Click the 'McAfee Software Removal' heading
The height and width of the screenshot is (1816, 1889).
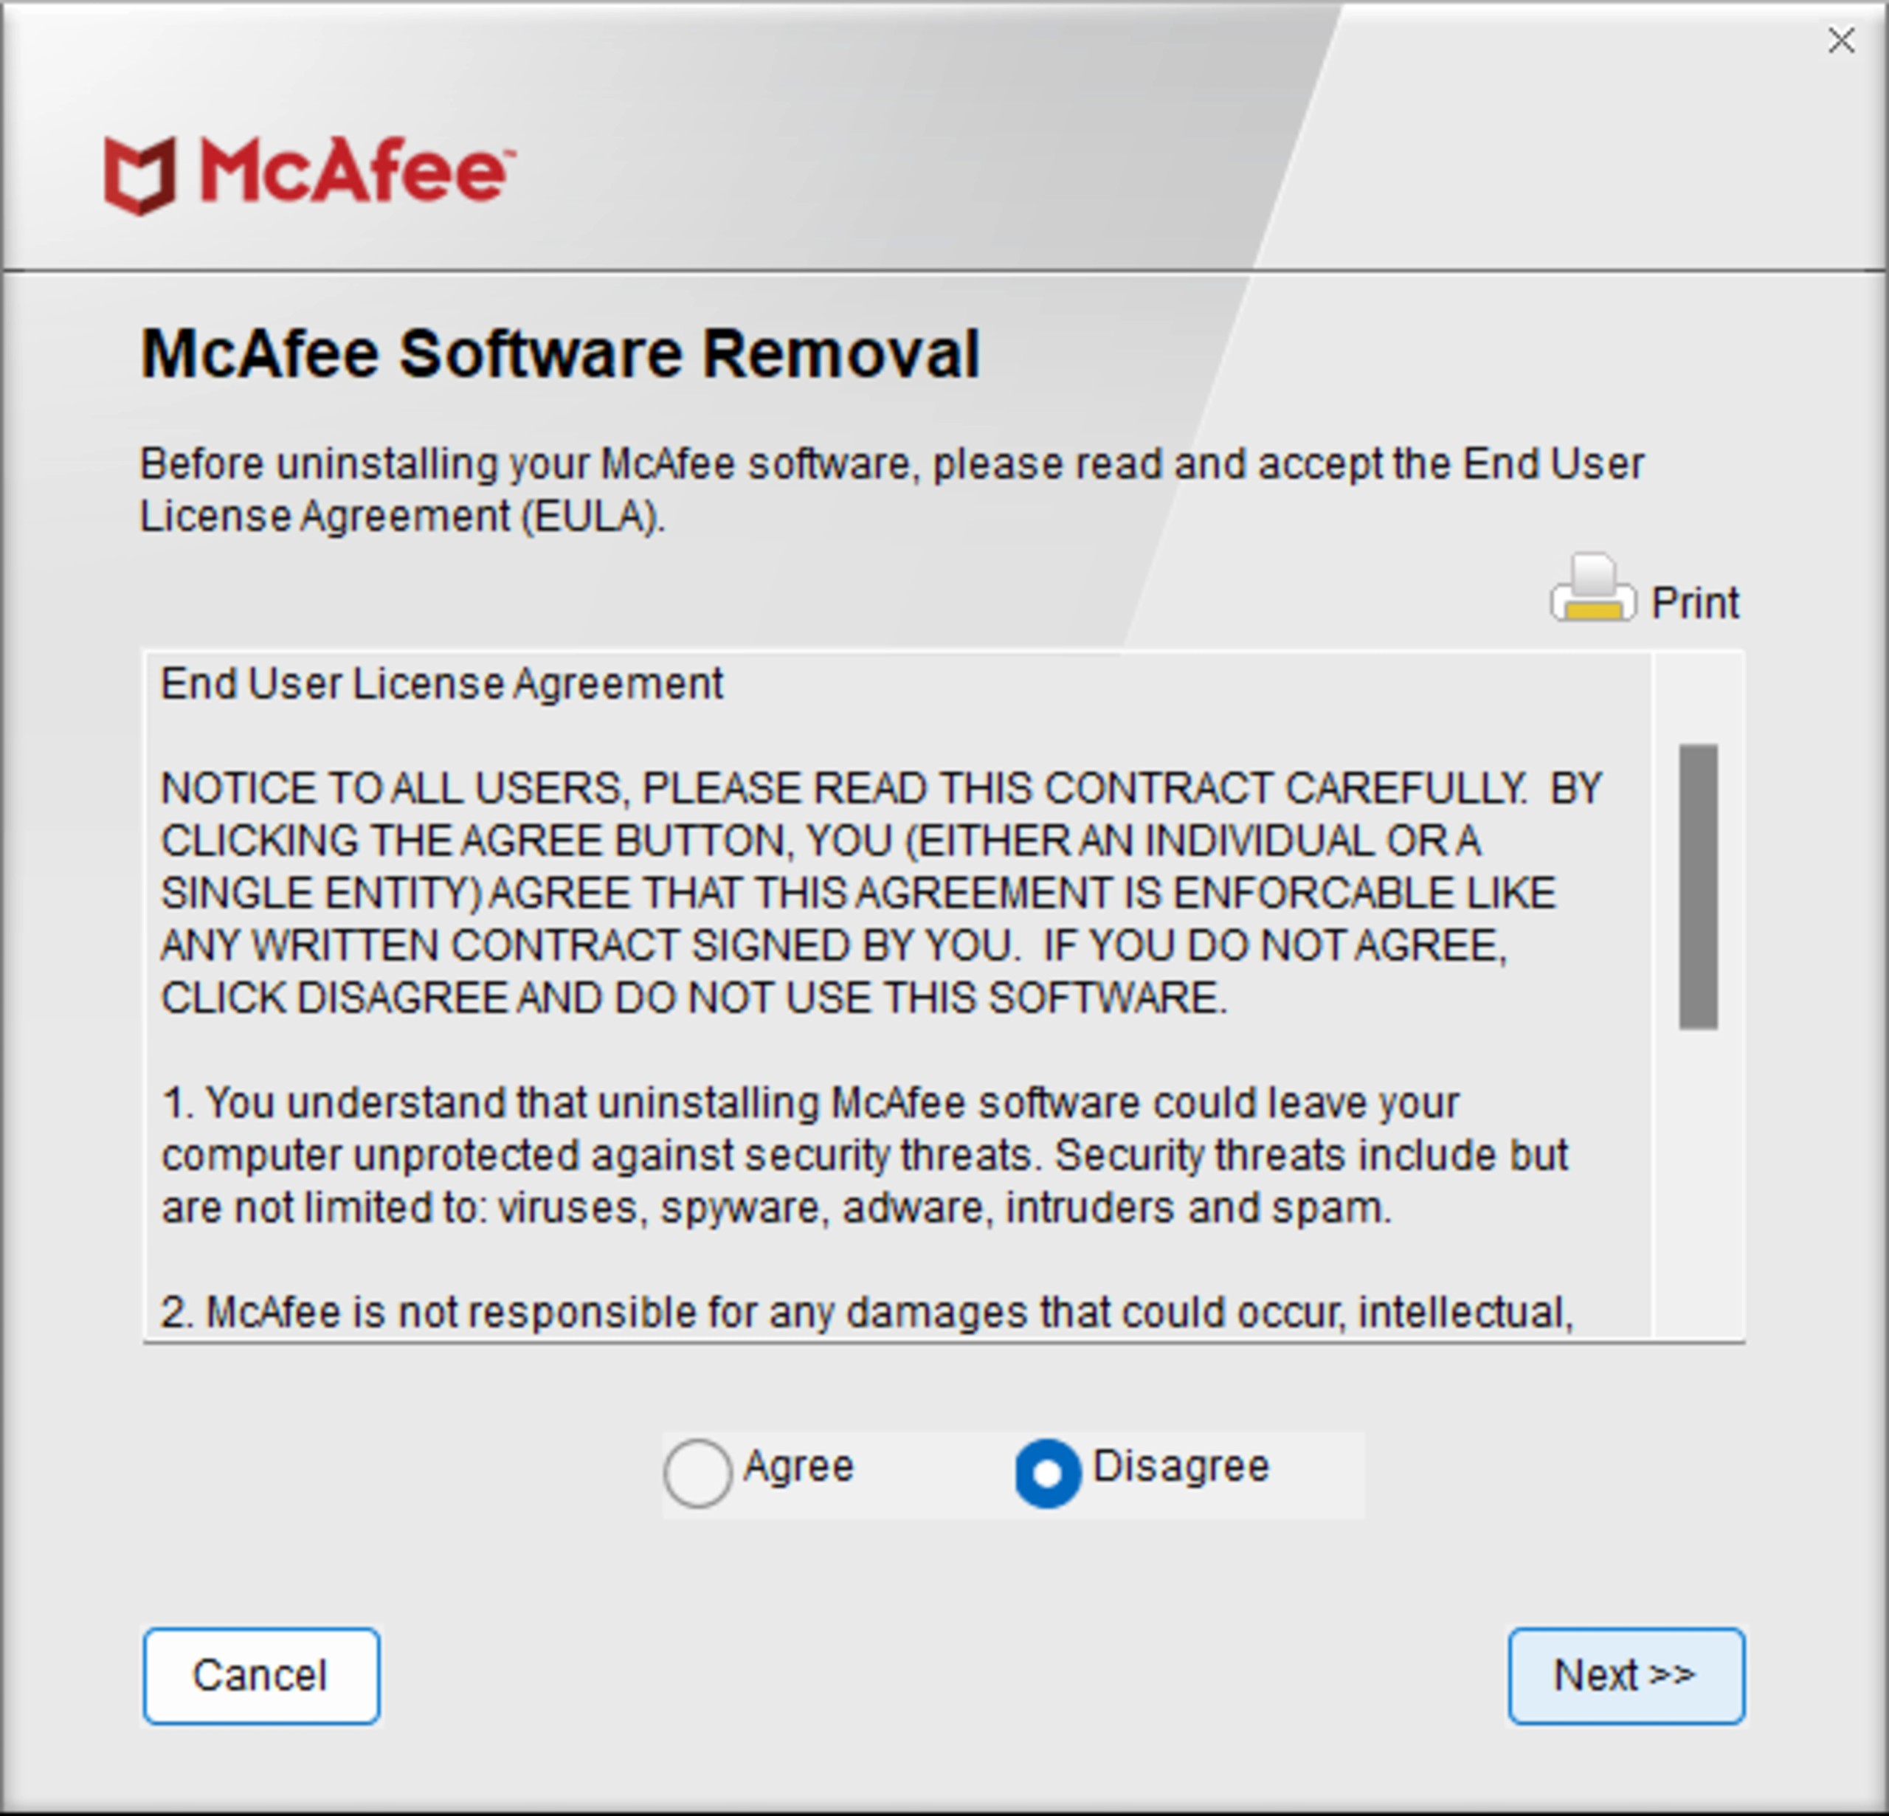tap(560, 353)
